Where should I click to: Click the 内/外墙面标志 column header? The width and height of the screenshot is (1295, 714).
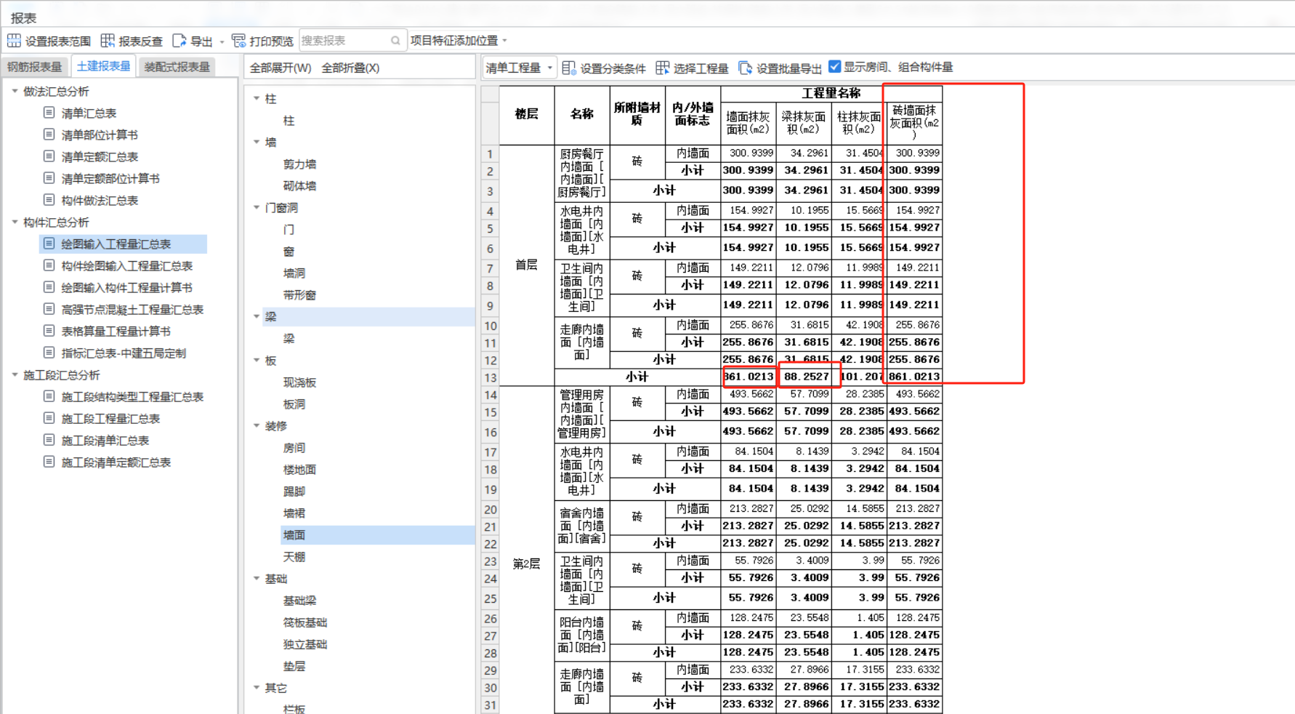coord(693,114)
